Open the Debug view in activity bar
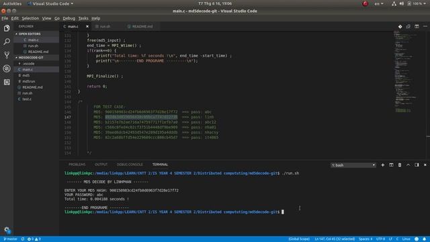The height and width of the screenshot is (242, 430). (x=7, y=69)
